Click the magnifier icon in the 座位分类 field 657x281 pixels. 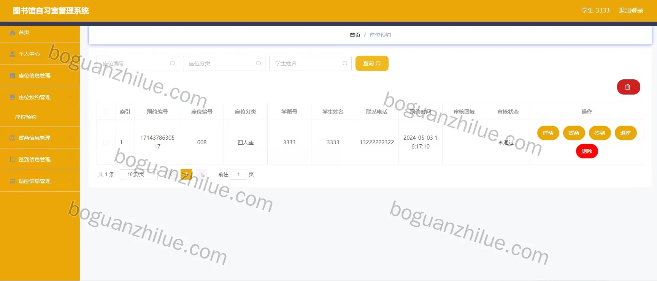(x=259, y=63)
